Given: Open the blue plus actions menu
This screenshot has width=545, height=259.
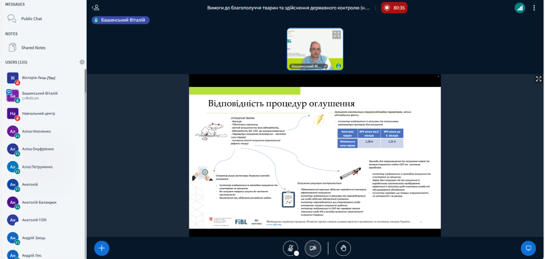Looking at the screenshot, I should pos(102,247).
